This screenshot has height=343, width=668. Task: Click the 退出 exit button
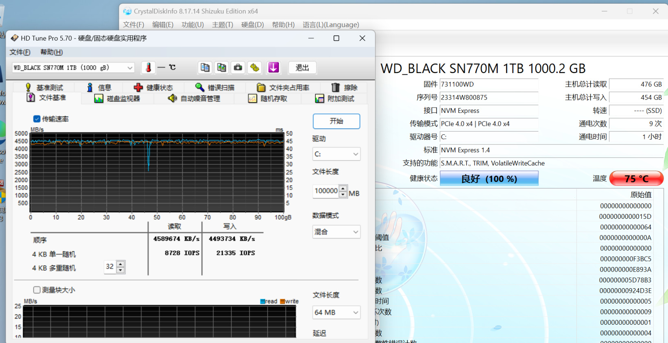[302, 68]
